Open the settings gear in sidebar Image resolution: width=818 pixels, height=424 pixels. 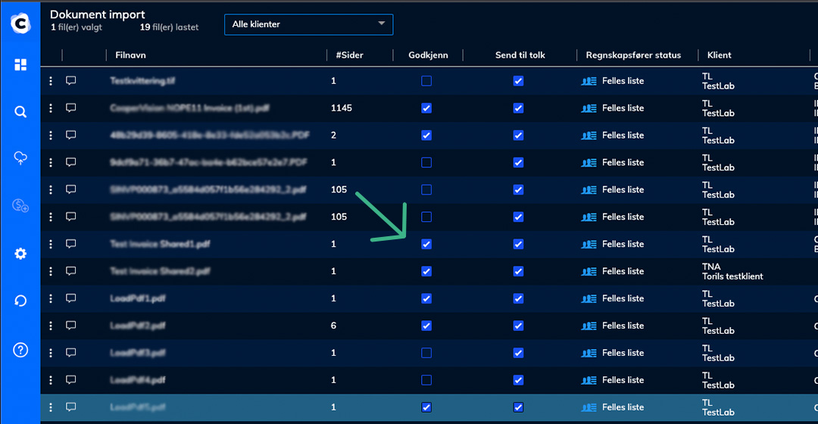pos(20,254)
